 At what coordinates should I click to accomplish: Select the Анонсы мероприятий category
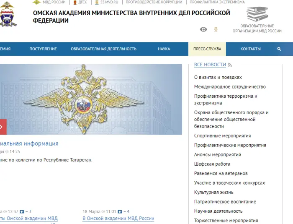click(x=217, y=155)
